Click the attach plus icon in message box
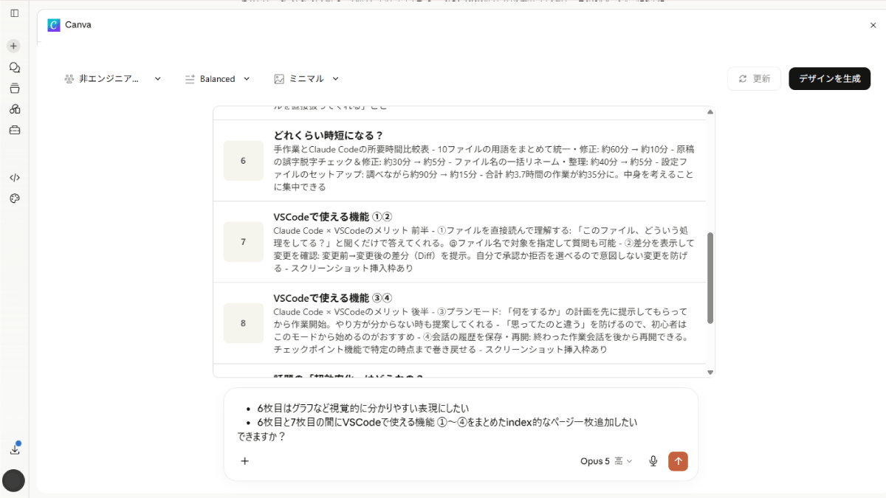 click(x=245, y=461)
